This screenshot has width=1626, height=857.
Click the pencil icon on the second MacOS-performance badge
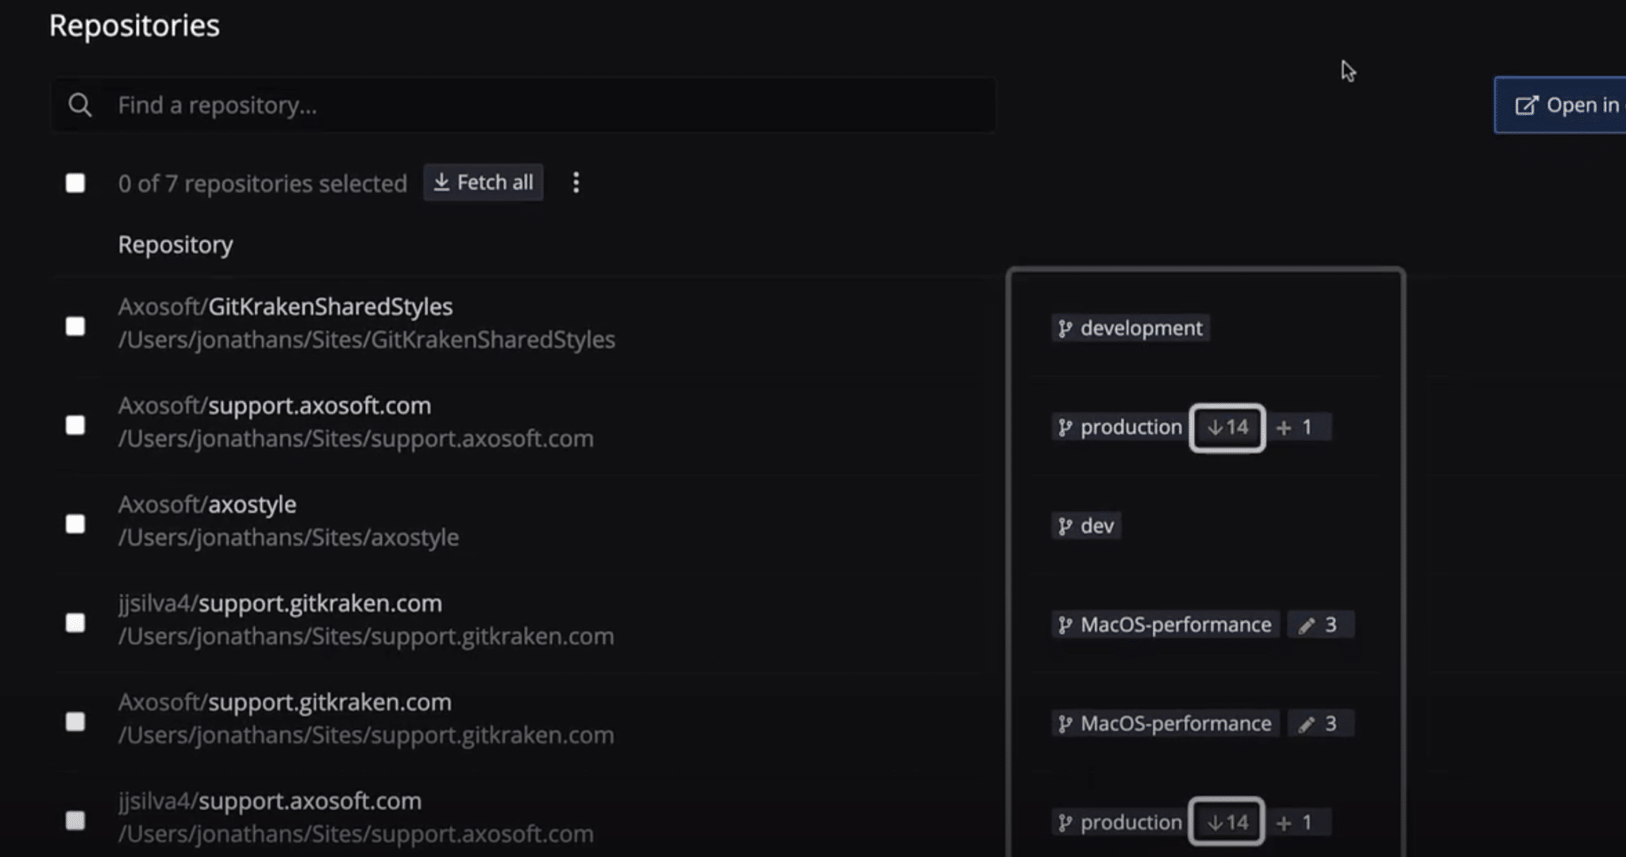click(1307, 723)
